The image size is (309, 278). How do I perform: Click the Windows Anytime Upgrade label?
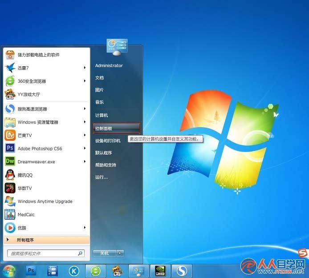click(45, 201)
